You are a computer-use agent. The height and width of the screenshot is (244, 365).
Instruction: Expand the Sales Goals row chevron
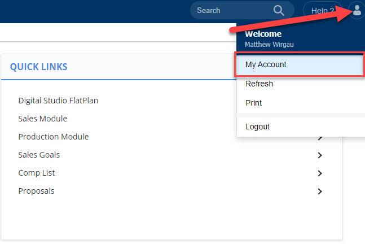point(320,155)
